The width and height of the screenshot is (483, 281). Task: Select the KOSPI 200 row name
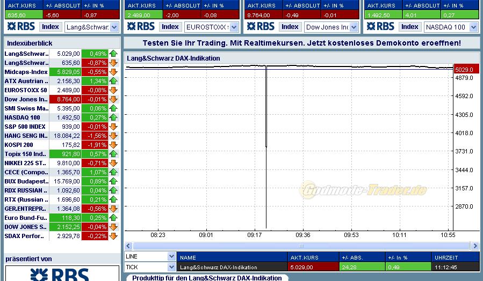click(18, 145)
